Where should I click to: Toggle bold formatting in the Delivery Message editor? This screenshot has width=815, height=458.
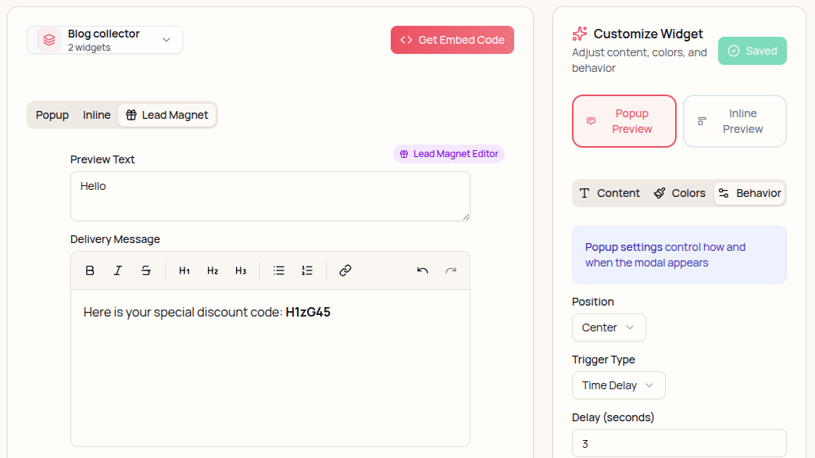click(x=90, y=270)
